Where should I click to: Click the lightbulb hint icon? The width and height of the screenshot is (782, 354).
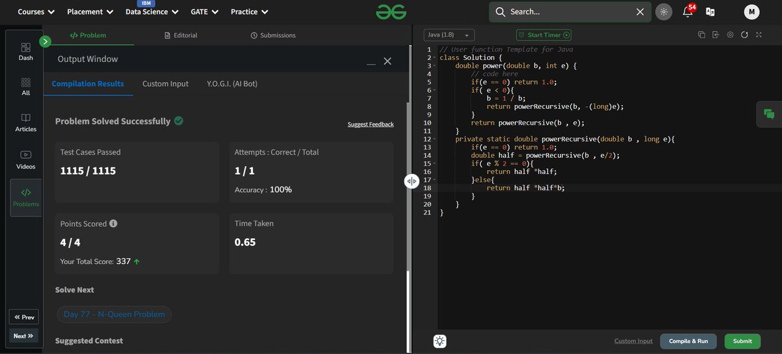(440, 341)
